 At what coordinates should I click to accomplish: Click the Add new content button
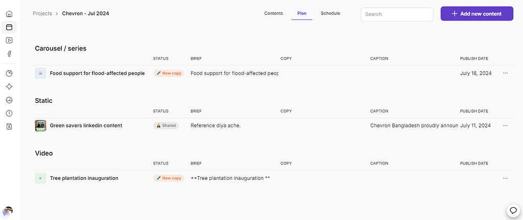coord(477,14)
